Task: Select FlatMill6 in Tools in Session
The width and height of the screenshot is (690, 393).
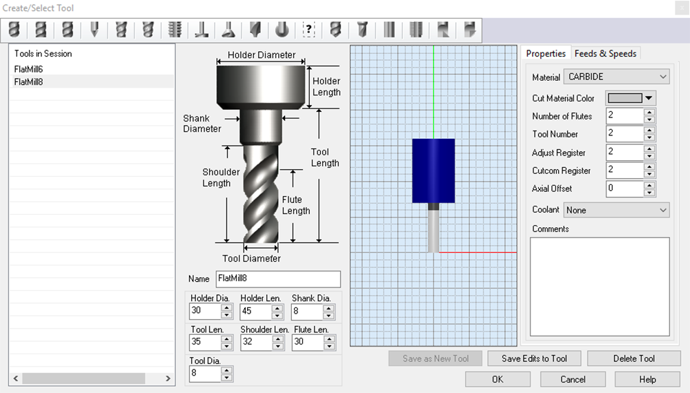Action: (x=92, y=69)
